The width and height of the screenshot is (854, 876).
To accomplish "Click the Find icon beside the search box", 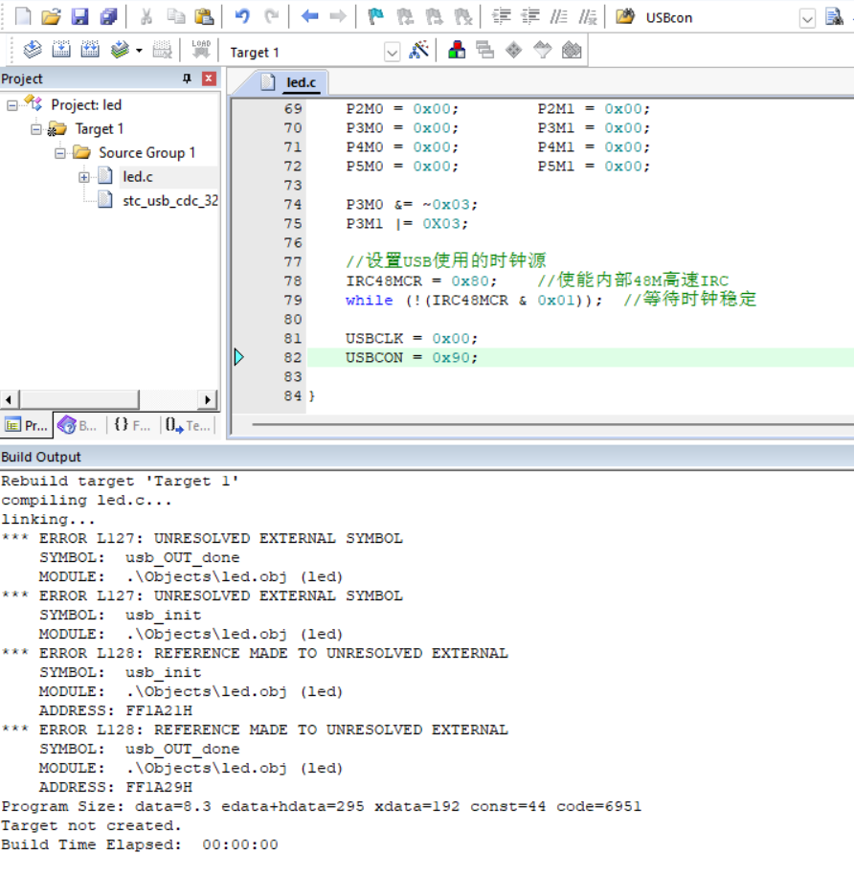I will pyautogui.click(x=835, y=17).
